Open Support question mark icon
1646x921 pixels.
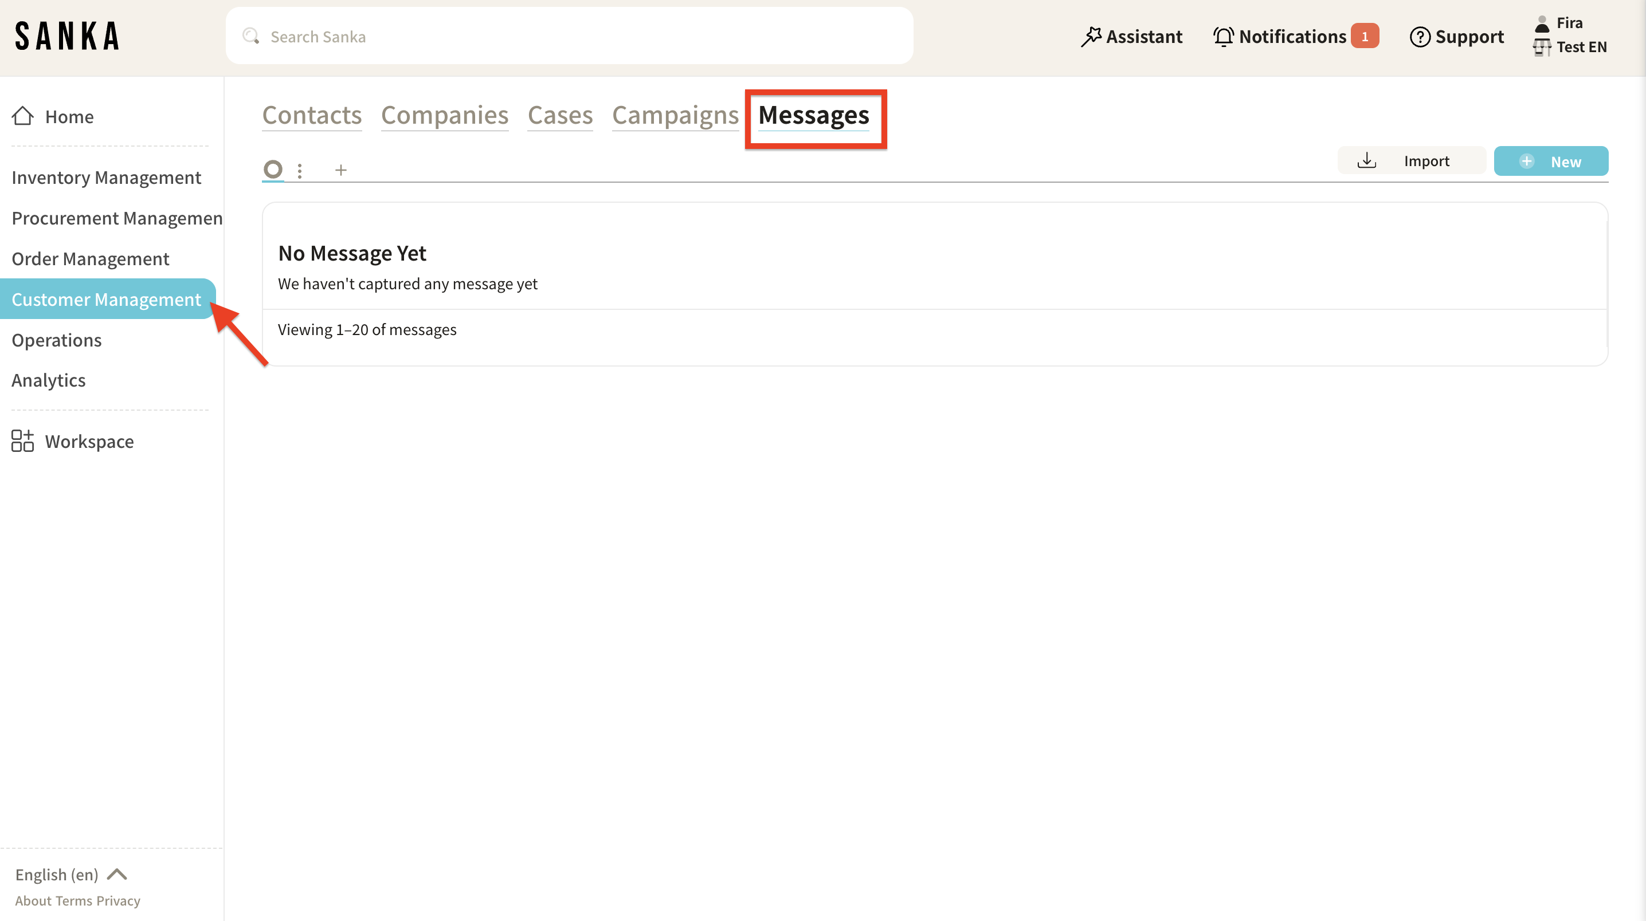tap(1419, 37)
